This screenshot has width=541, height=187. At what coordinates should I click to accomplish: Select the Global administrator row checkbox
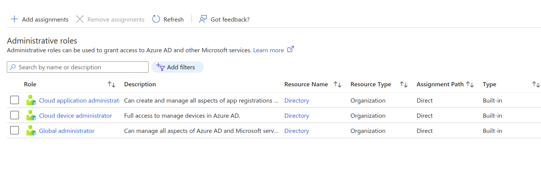[x=14, y=131]
